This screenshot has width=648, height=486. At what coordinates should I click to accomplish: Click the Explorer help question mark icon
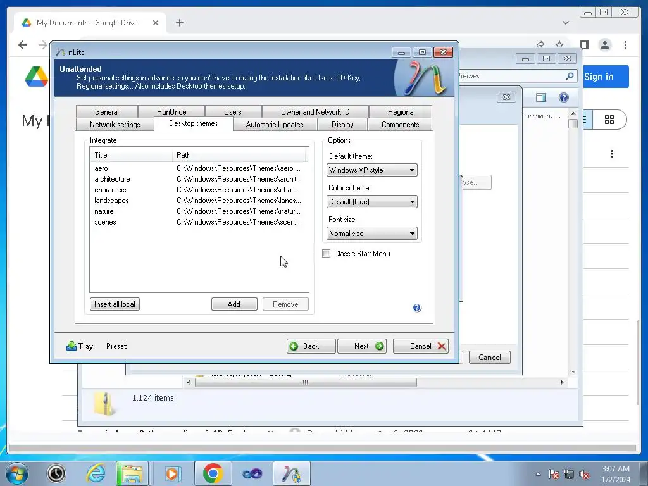563,97
